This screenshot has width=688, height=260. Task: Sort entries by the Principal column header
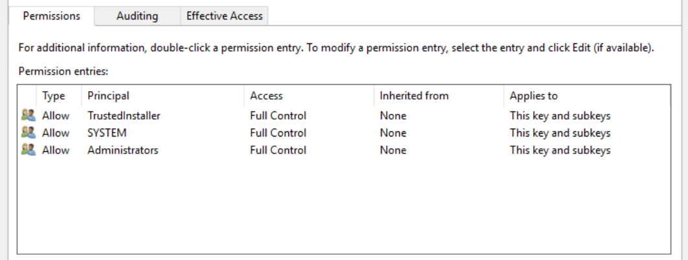(x=108, y=96)
